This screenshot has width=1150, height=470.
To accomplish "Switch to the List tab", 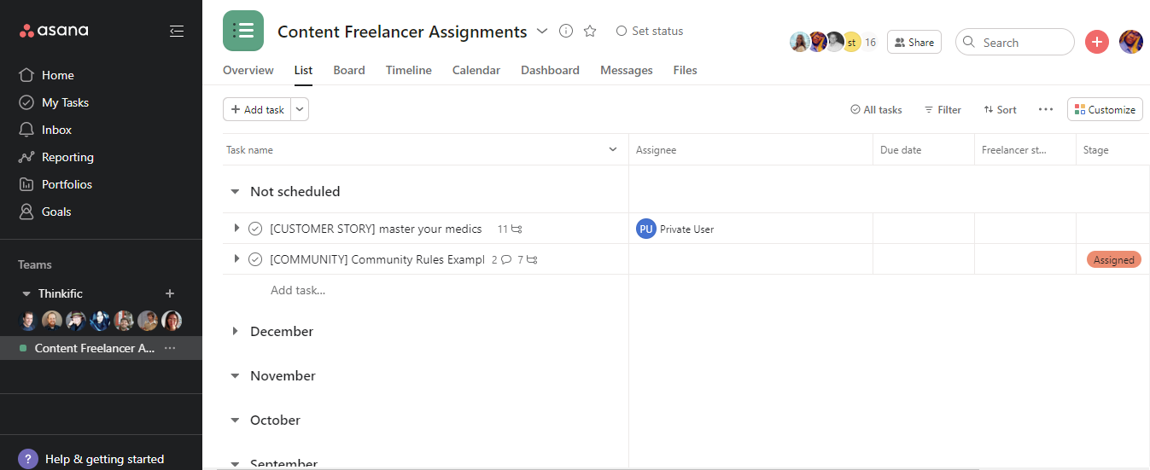I will (x=303, y=70).
